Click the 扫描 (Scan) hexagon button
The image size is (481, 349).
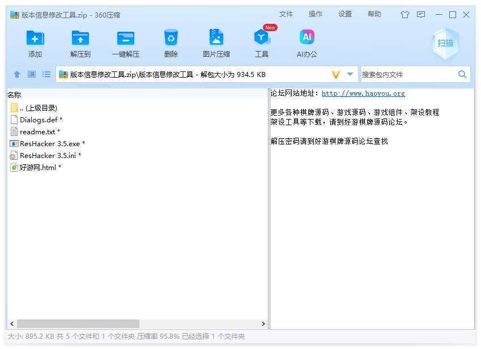coord(445,43)
